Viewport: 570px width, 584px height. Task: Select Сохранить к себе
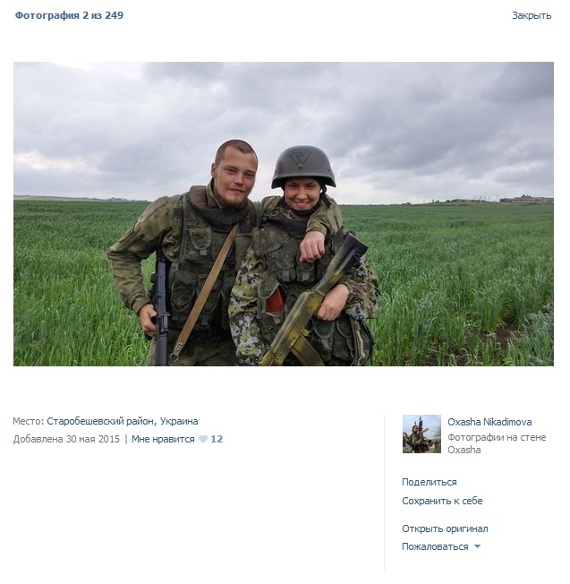pos(442,501)
